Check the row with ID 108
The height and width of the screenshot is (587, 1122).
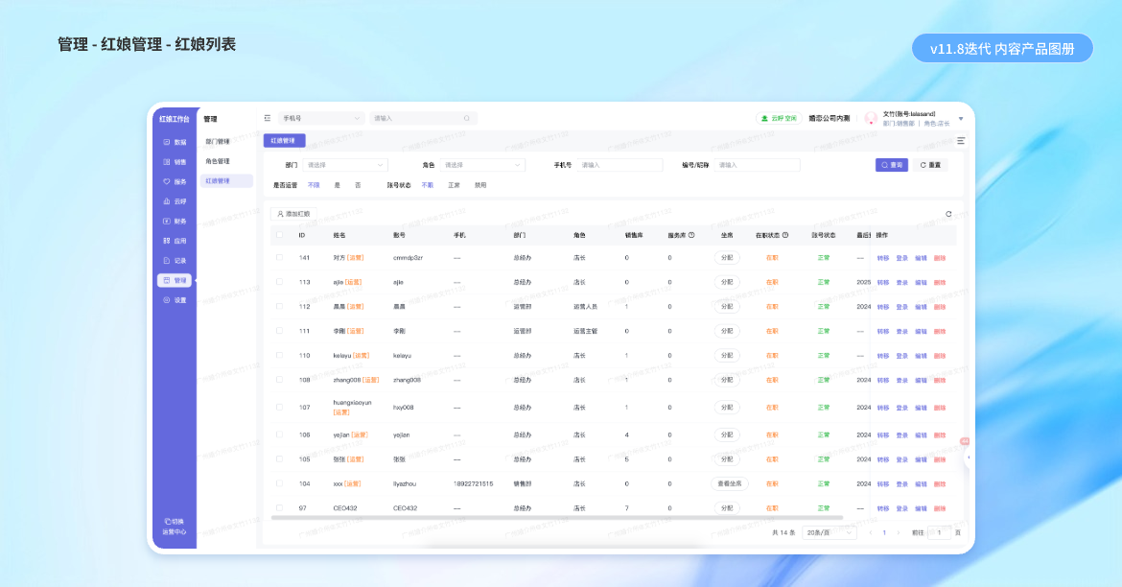point(279,380)
